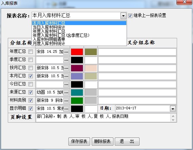Click the font field reading 宋体 14.25
The image size is (193, 150).
50,52
